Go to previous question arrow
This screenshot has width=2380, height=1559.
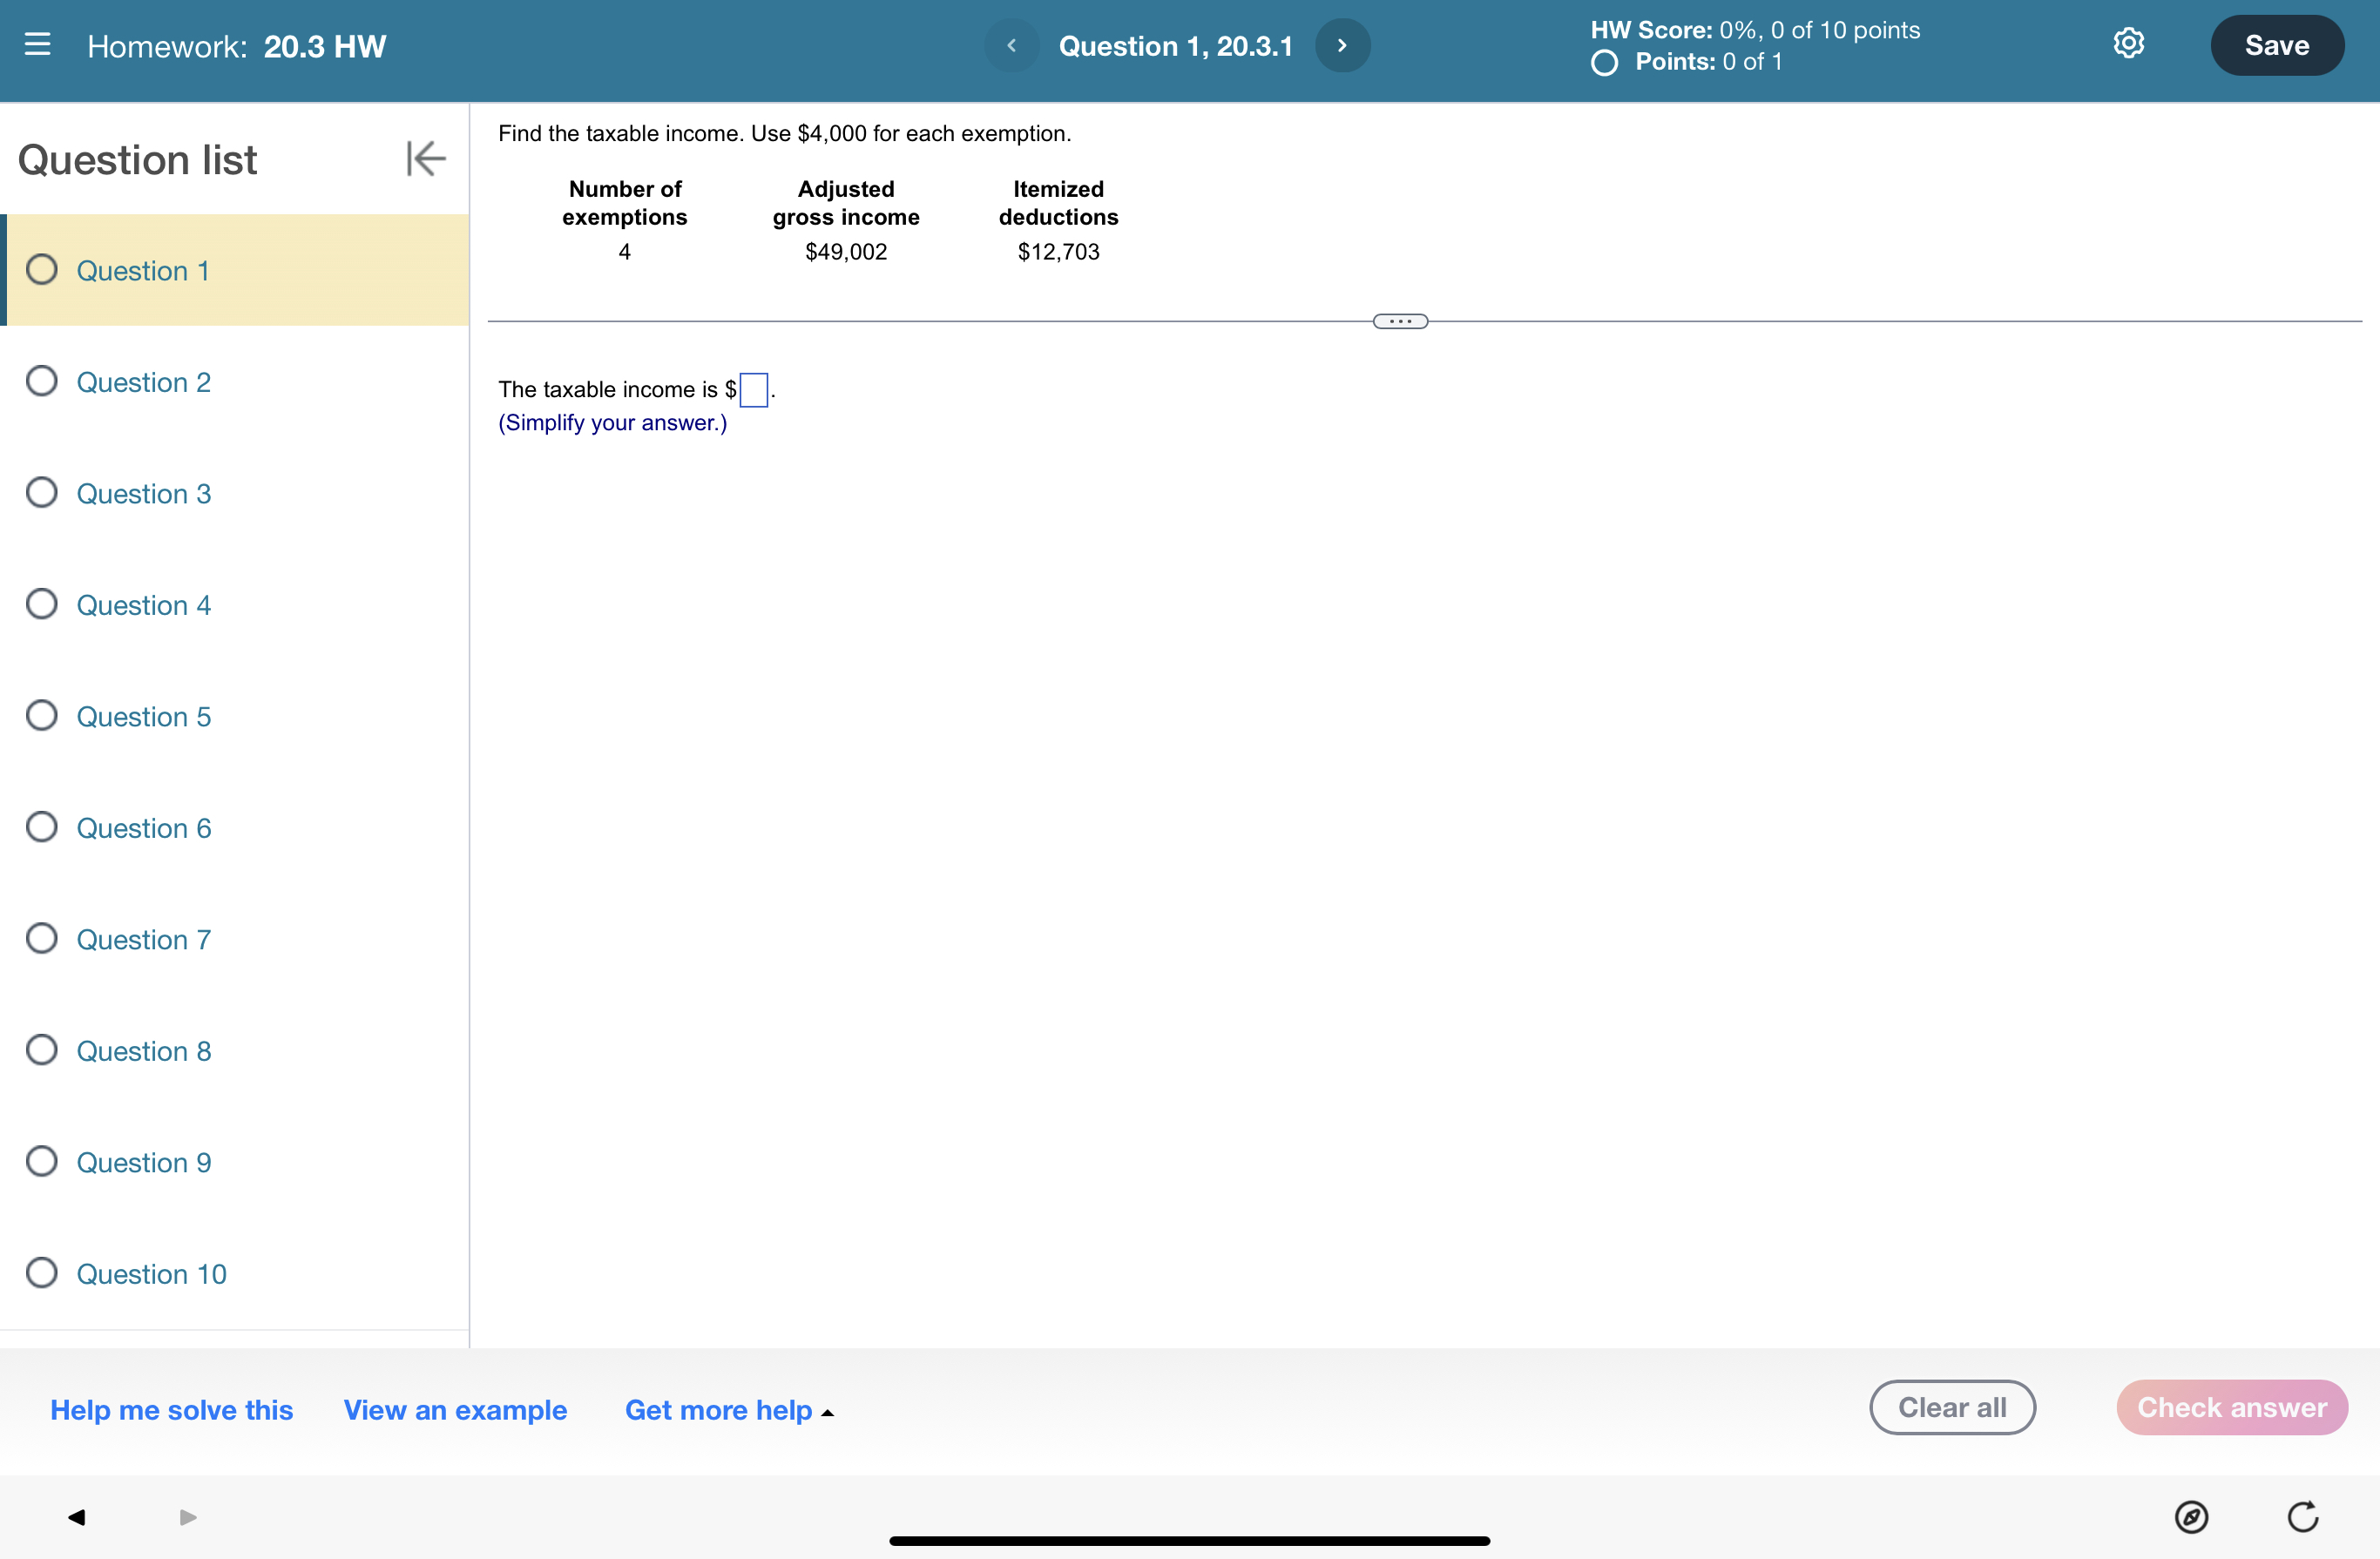(x=1011, y=46)
